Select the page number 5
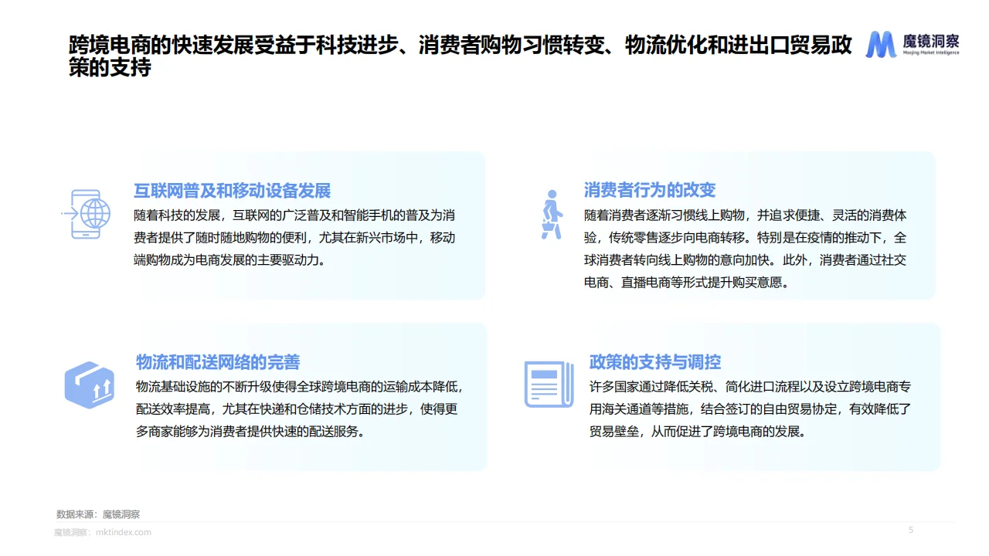This screenshot has height=556, width=989. (910, 530)
